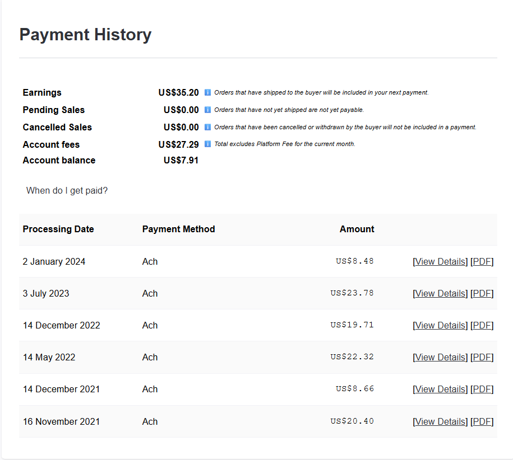This screenshot has width=513, height=460.
Task: Download PDF for the 2 January 2024 payment
Action: click(x=482, y=261)
